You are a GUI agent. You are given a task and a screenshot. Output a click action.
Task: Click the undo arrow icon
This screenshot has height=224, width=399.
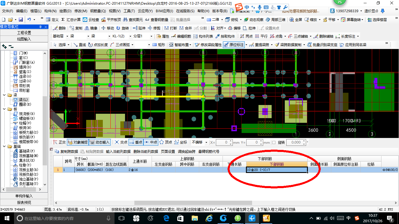tap(29, 20)
